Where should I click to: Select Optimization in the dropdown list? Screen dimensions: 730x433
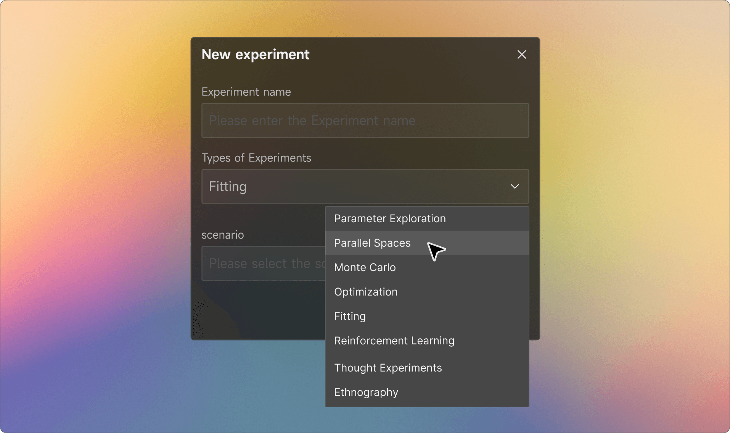tap(366, 292)
